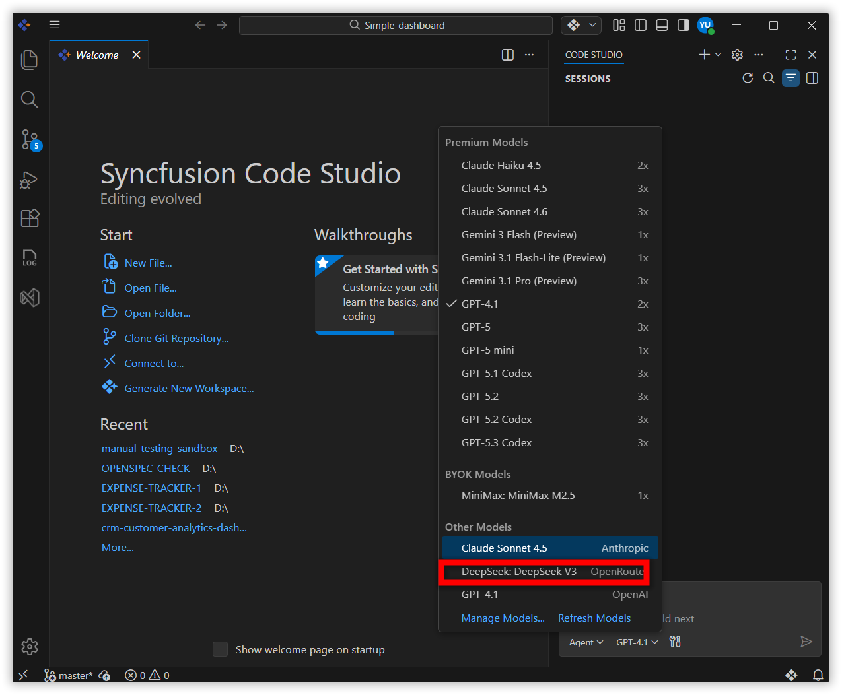Screen dimensions: 842x695
Task: Split the editor to the right
Action: point(508,55)
